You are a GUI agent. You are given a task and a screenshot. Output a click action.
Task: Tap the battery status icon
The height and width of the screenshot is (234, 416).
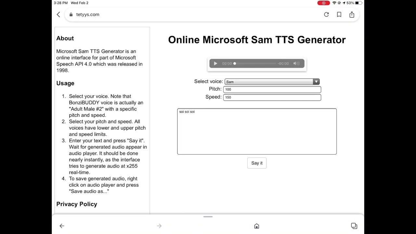(x=358, y=3)
